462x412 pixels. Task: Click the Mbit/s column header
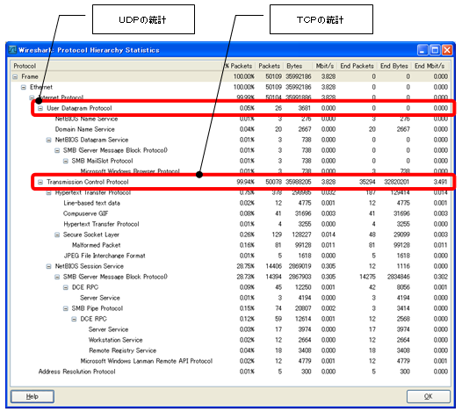coord(325,66)
